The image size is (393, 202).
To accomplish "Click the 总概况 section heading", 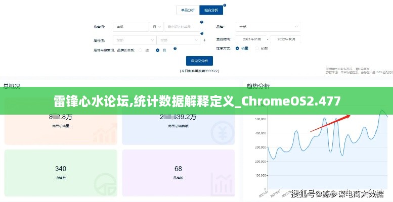I will tap(12, 86).
